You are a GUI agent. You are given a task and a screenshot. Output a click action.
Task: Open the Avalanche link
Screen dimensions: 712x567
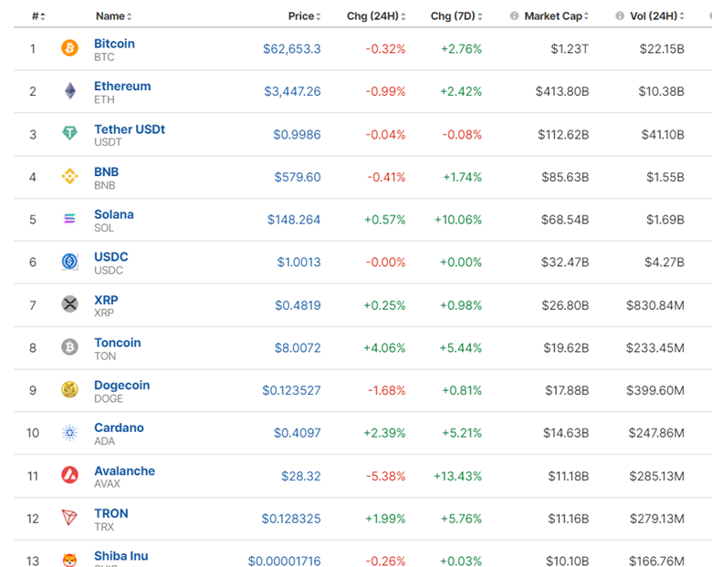tap(124, 471)
